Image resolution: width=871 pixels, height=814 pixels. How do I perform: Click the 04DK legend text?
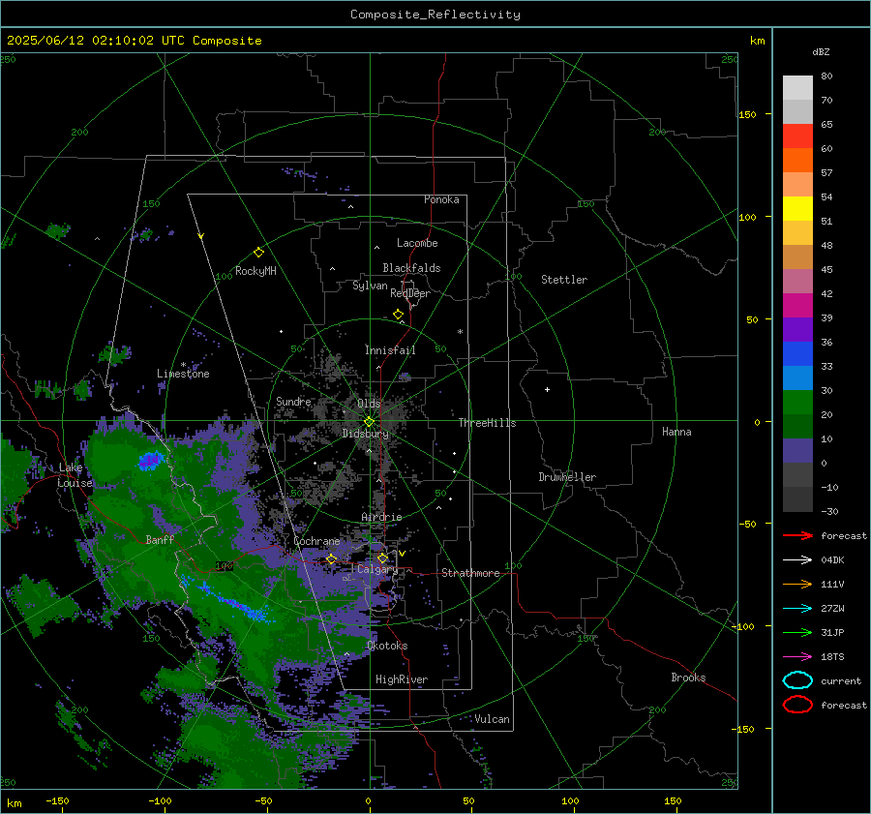pos(832,560)
